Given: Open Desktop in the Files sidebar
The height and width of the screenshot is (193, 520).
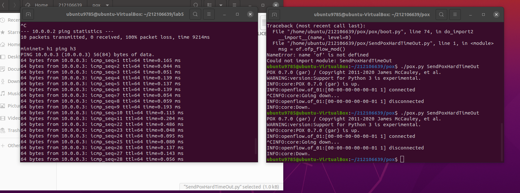Looking at the screenshot, I should tap(10, 57).
